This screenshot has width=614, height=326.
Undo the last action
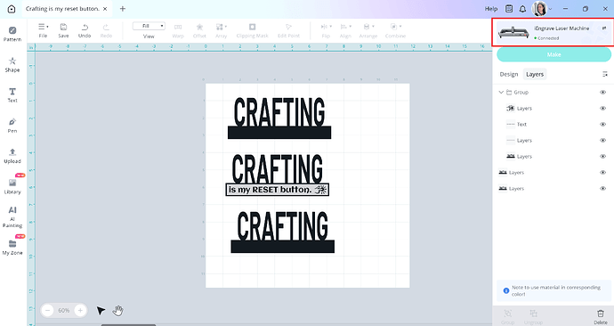(x=85, y=30)
